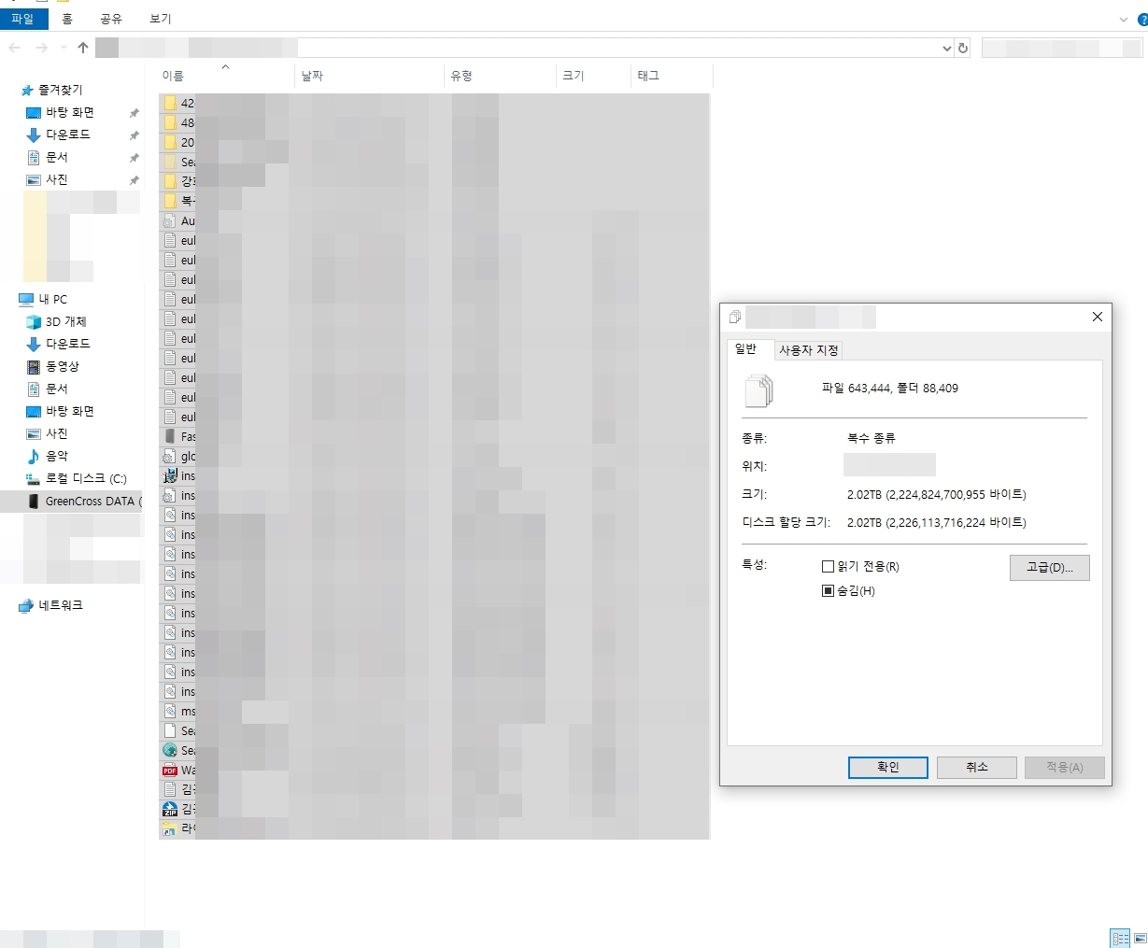Screen dimensions: 1148x948
Task: Select the folder starting with 42
Action: [x=434, y=104]
